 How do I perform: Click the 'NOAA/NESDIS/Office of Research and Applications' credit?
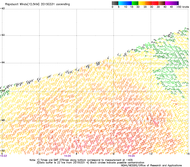pyautogui.click(x=151, y=165)
